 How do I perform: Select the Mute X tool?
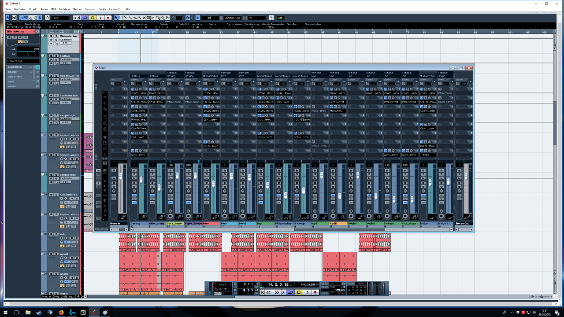click(x=144, y=18)
